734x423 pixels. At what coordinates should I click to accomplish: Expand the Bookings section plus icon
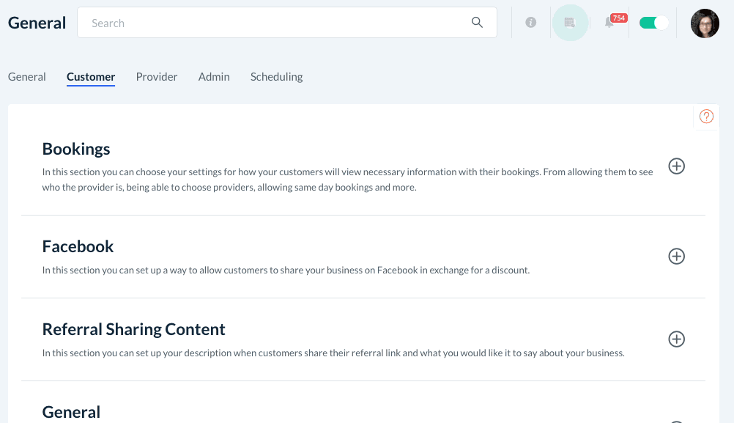(677, 166)
